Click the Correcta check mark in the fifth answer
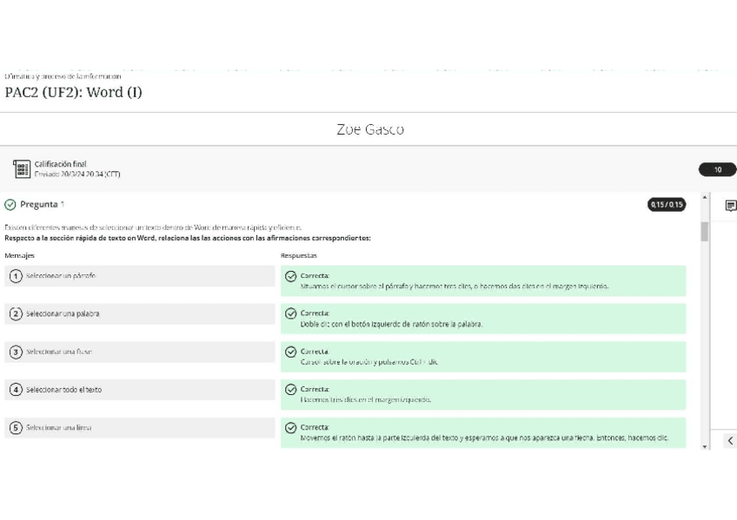The height and width of the screenshot is (520, 737). (x=291, y=428)
